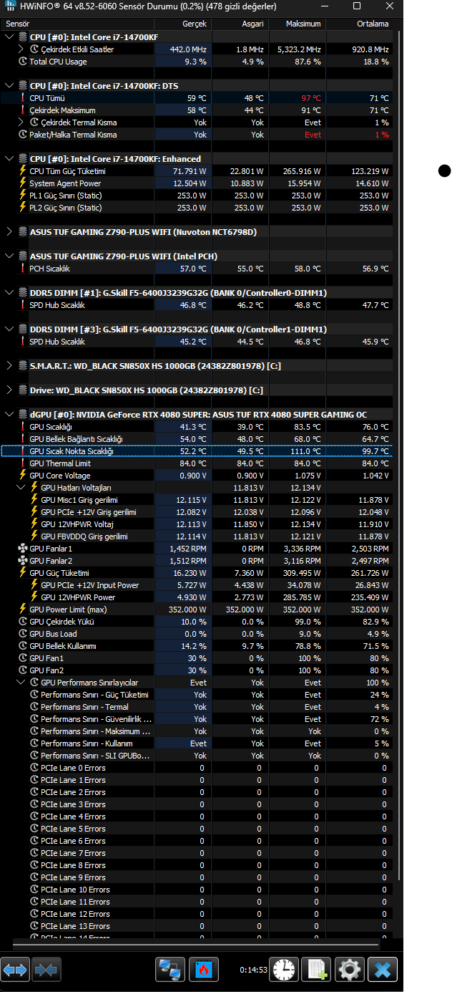This screenshot has height=992, width=452.
Task: Click the clock icon beside Total CPU Usage
Action: click(23, 62)
